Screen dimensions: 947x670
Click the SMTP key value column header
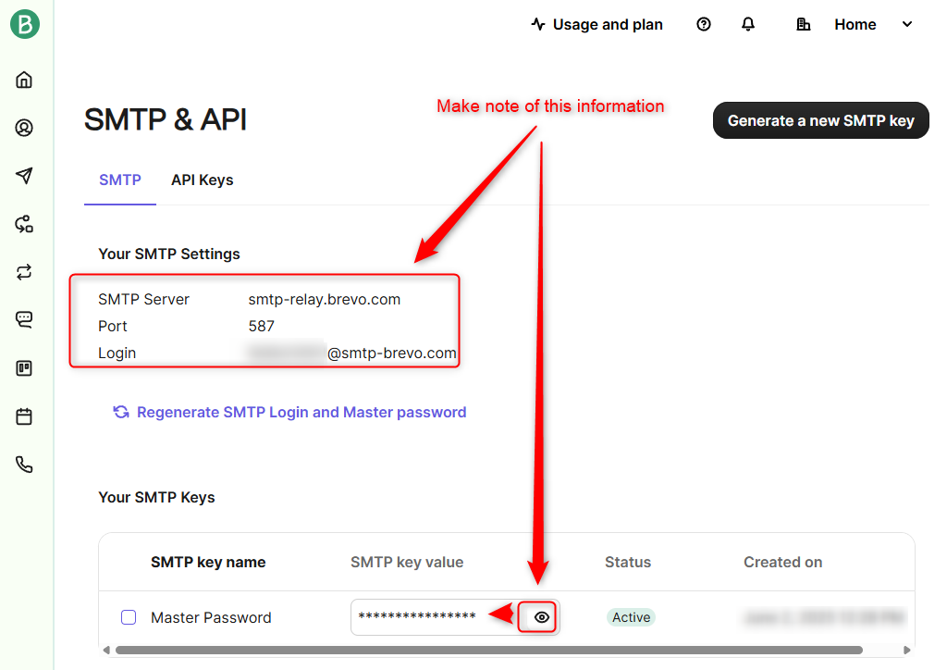[407, 562]
